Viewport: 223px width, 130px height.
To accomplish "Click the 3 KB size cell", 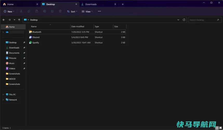I will click(123, 37).
